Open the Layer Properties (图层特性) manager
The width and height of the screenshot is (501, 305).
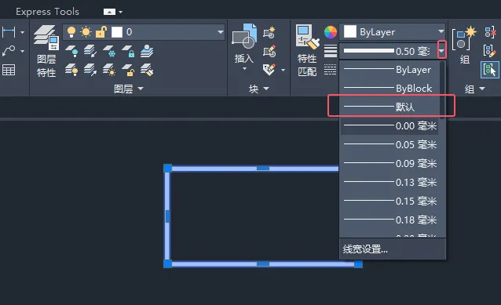click(46, 51)
